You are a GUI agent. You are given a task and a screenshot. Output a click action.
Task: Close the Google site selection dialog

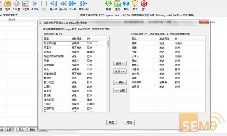204,22
